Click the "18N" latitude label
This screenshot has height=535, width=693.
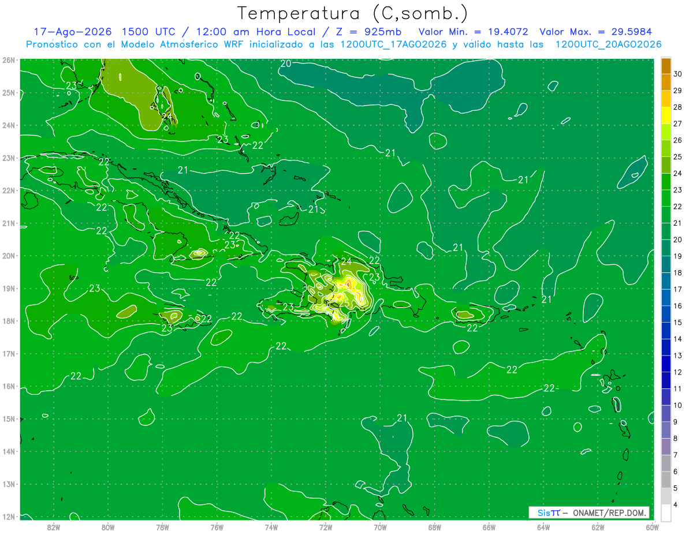[9, 321]
